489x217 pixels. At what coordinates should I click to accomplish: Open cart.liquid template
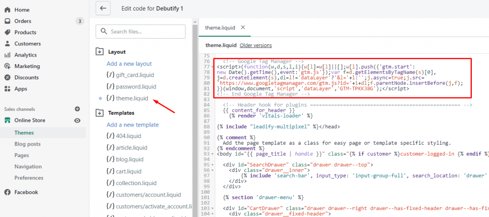click(124, 171)
